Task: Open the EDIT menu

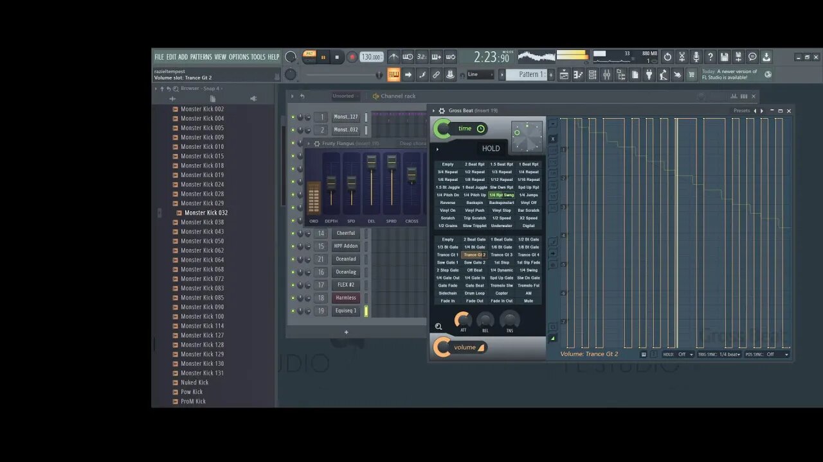Action: click(x=171, y=57)
